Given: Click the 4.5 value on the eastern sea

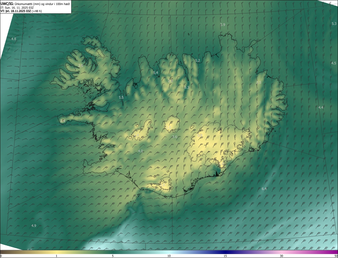Looking at the screenshot, I should 334,63.
